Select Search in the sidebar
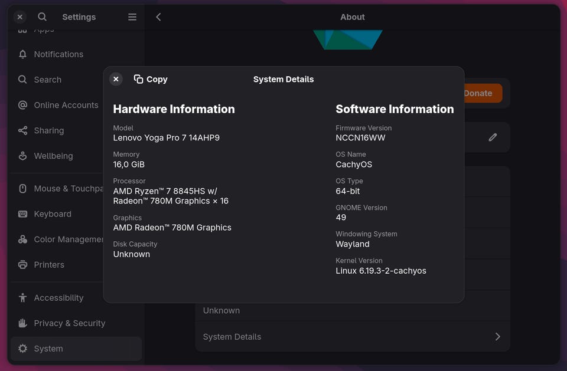Viewport: 567px width, 371px height. pos(47,80)
